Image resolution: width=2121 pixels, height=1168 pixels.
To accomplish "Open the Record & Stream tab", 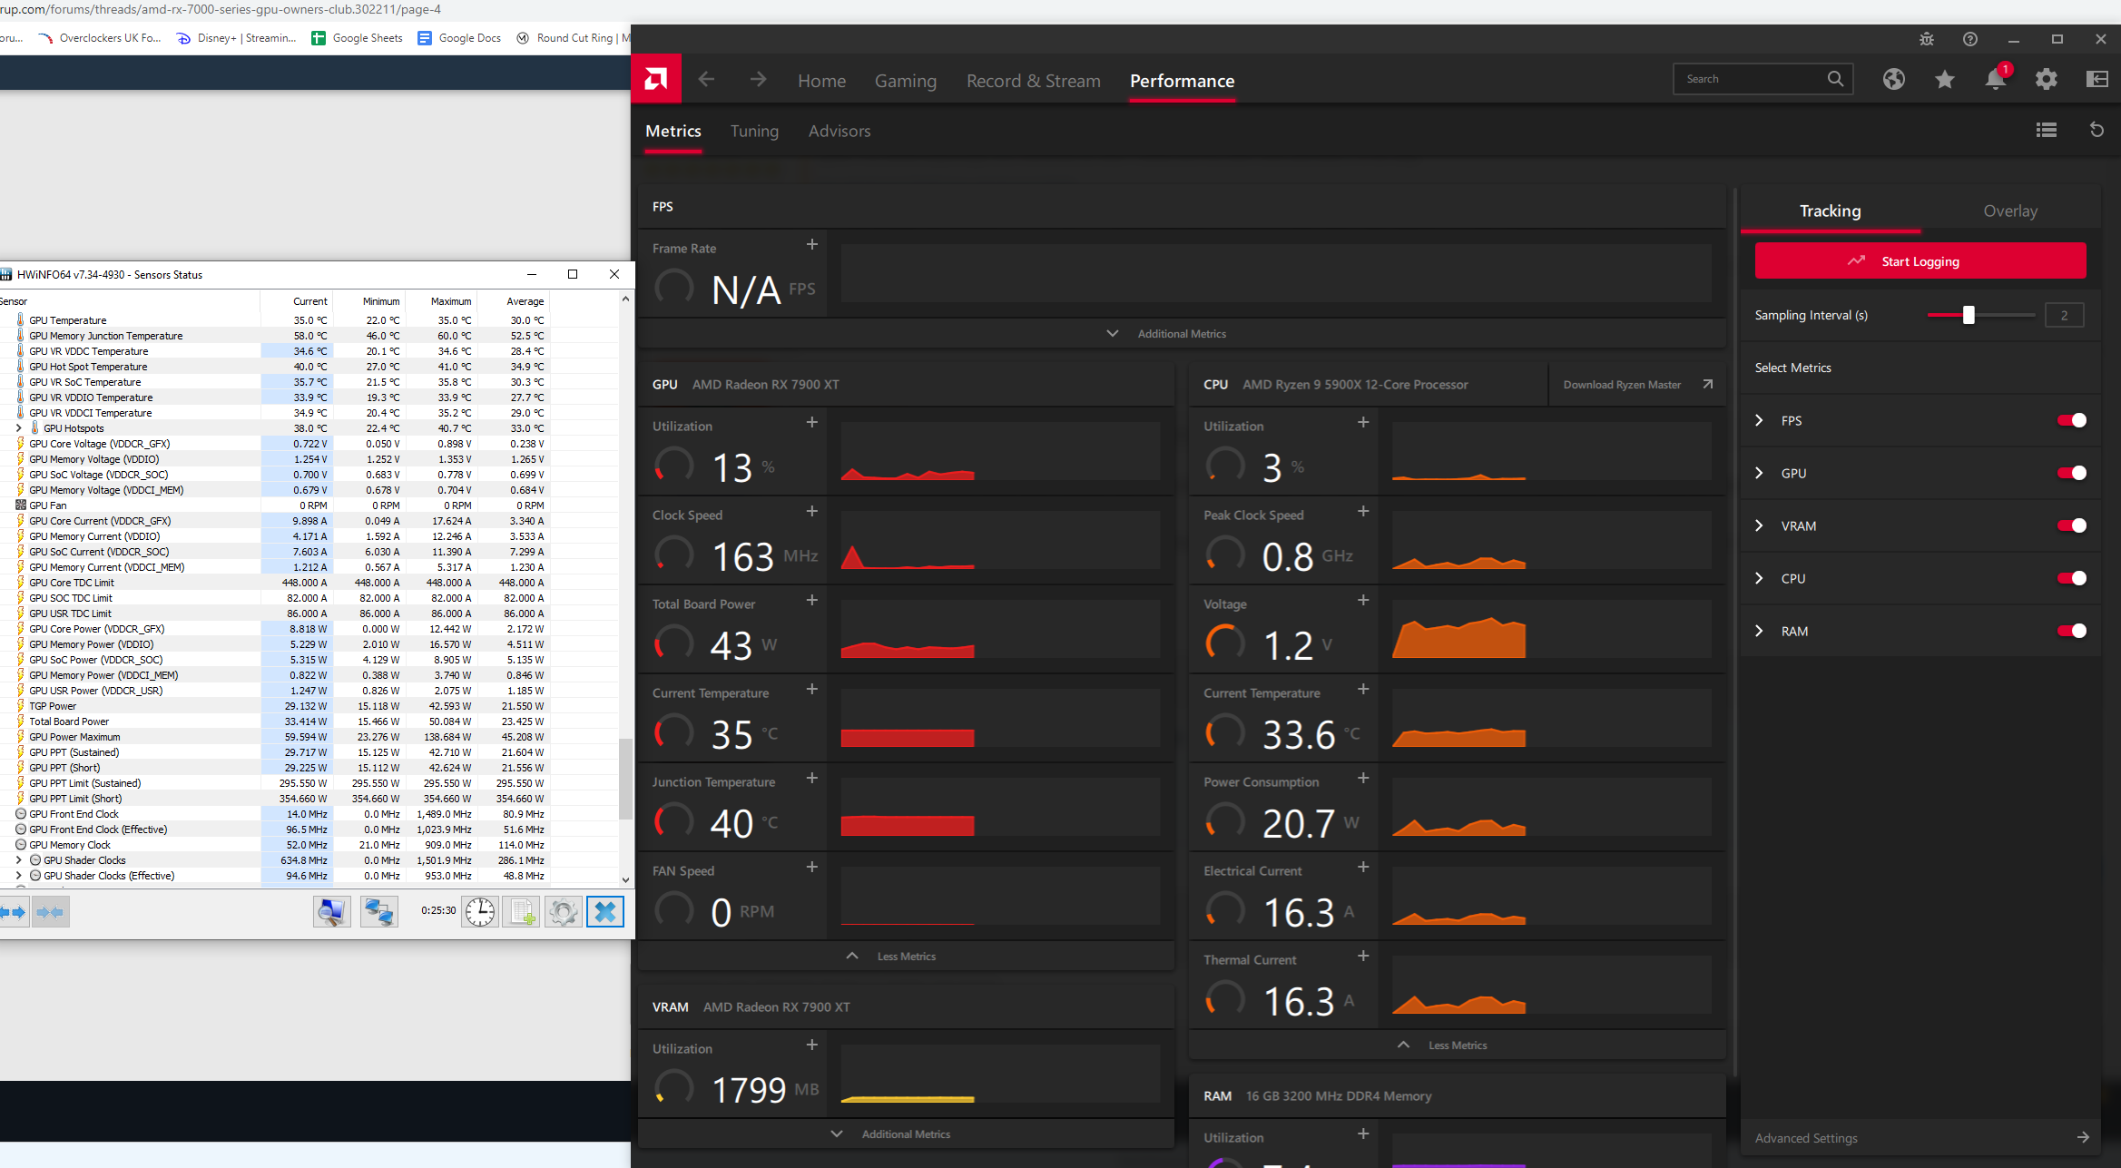I will click(x=1033, y=81).
